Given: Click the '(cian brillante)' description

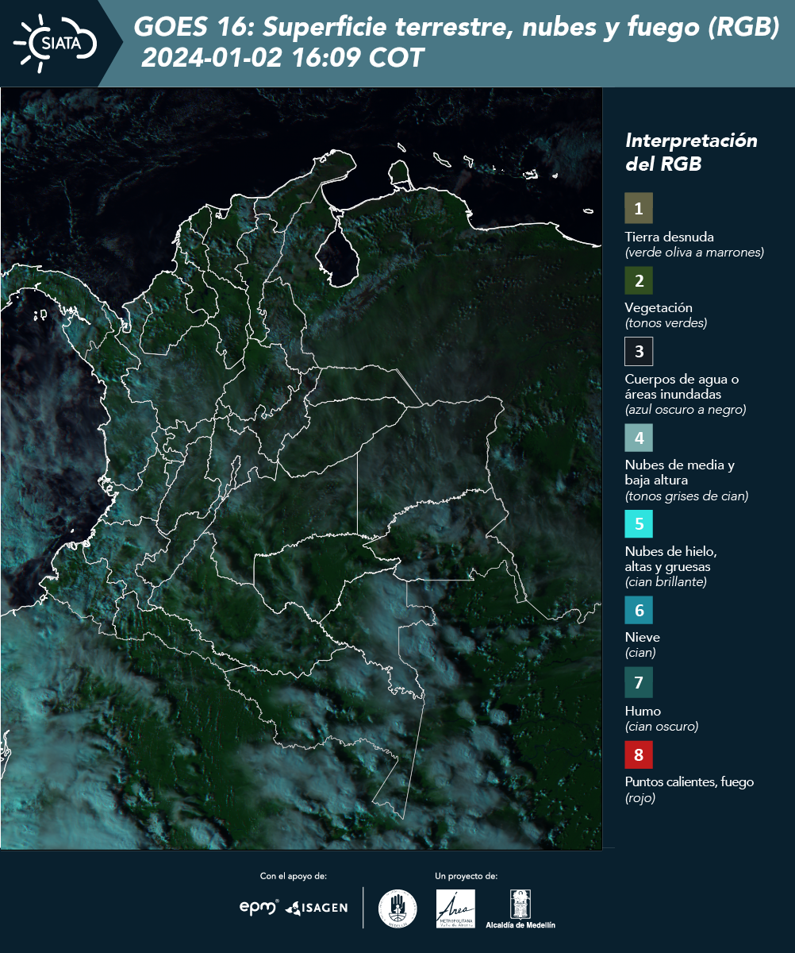Looking at the screenshot, I should [666, 581].
